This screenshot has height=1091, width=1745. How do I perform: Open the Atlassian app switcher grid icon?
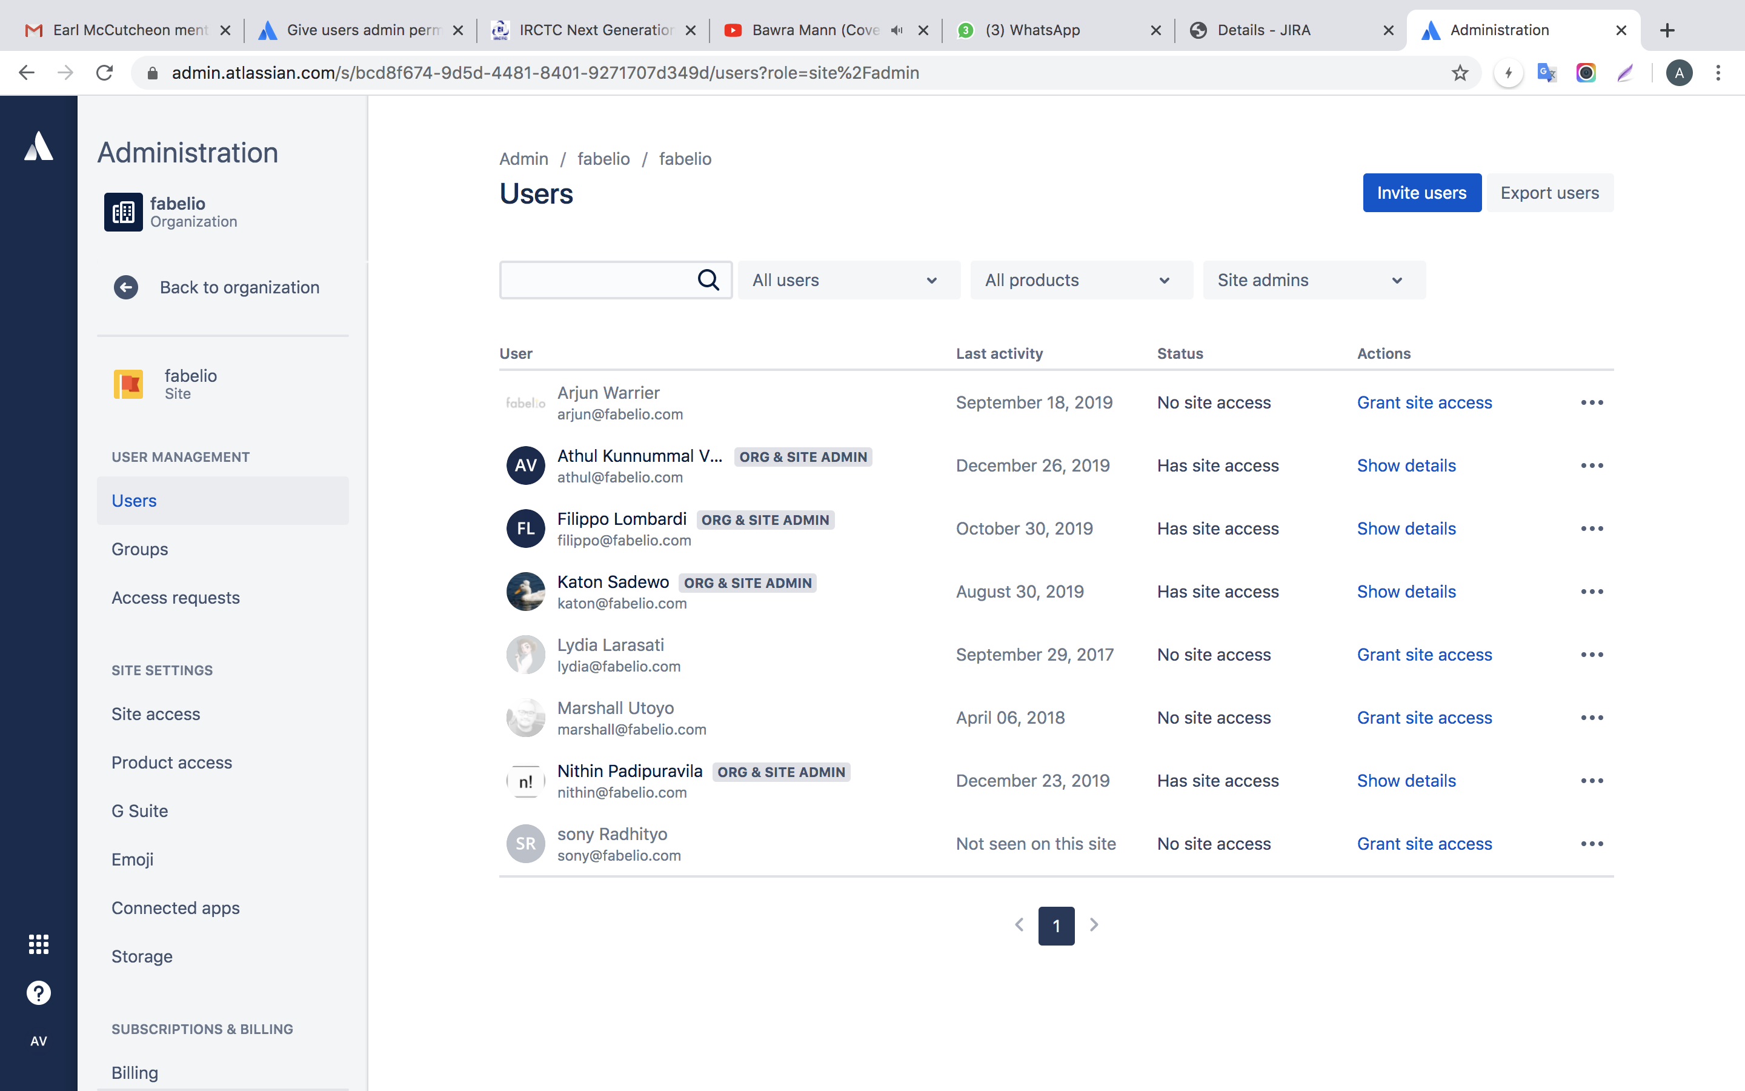(x=38, y=944)
